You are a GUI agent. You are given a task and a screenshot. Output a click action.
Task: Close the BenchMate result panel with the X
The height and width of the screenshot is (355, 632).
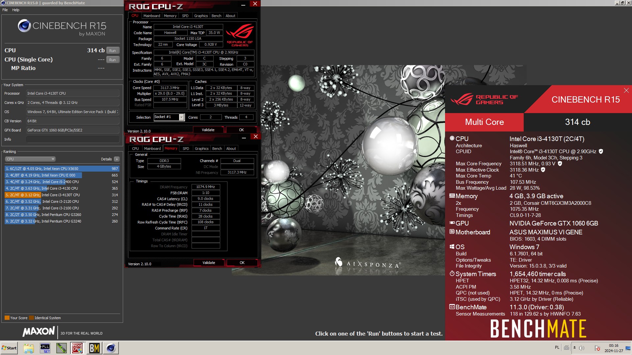626,90
